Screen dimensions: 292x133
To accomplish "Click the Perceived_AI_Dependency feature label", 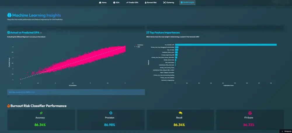I will pos(168,80).
